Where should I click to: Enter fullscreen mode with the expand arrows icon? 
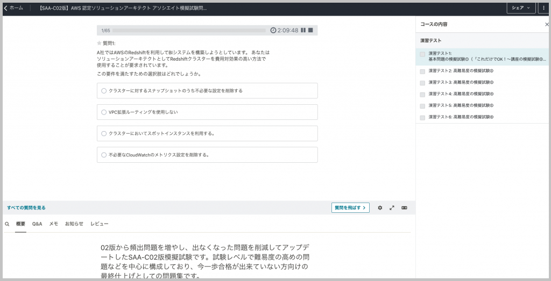point(392,208)
